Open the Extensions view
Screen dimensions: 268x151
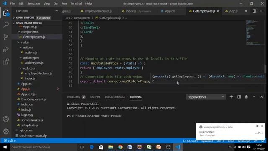click(x=6, y=62)
